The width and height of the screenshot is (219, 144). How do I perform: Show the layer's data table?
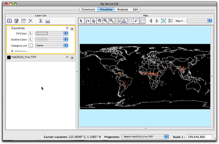pos(23,21)
